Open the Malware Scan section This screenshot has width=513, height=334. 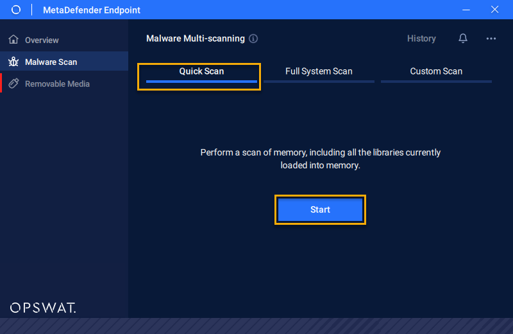point(64,61)
